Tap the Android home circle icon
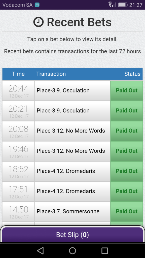The image size is (145, 258). pyautogui.click(x=72, y=251)
